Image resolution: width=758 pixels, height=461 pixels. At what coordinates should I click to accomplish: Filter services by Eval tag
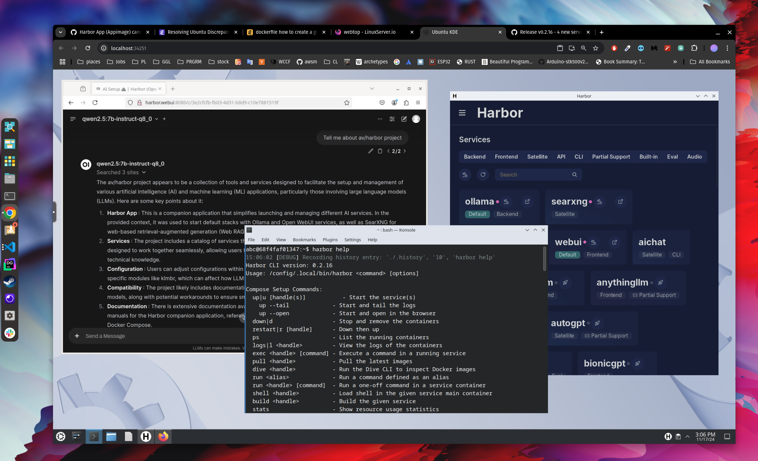click(x=672, y=157)
